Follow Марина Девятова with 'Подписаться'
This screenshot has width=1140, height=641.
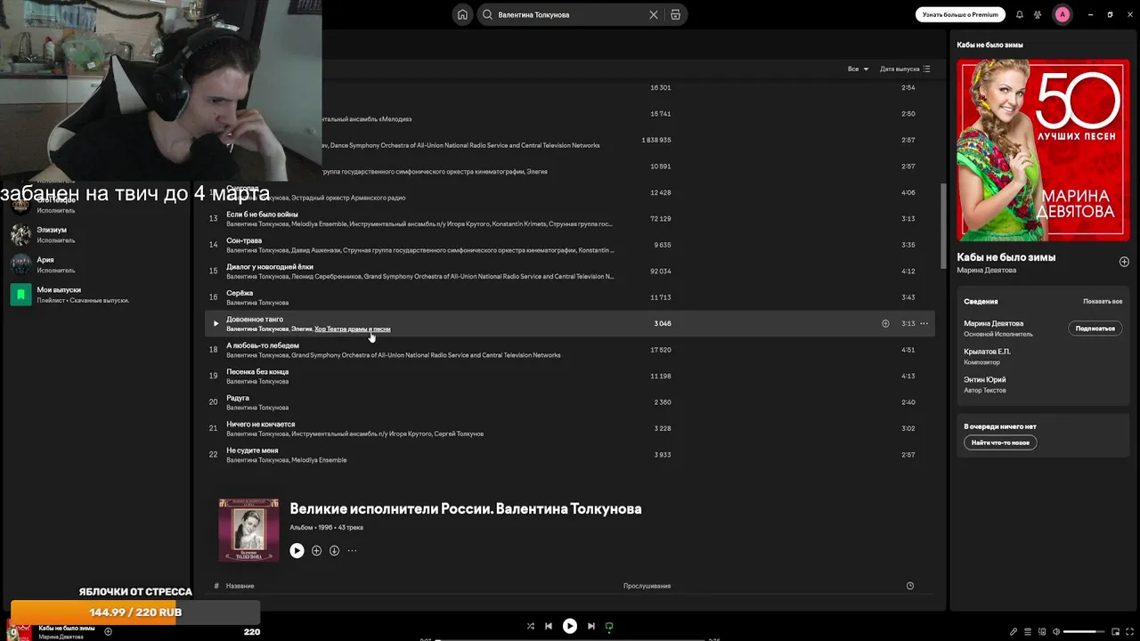tap(1095, 329)
